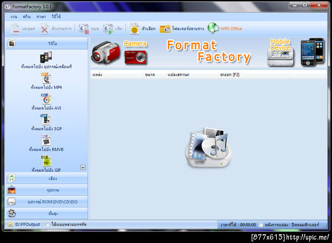332x243 pixels.
Task: Click the smartphones banner image
Action: pos(313,52)
